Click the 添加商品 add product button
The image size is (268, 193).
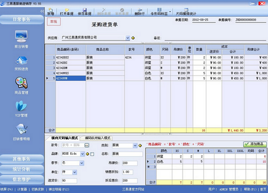[255, 144]
